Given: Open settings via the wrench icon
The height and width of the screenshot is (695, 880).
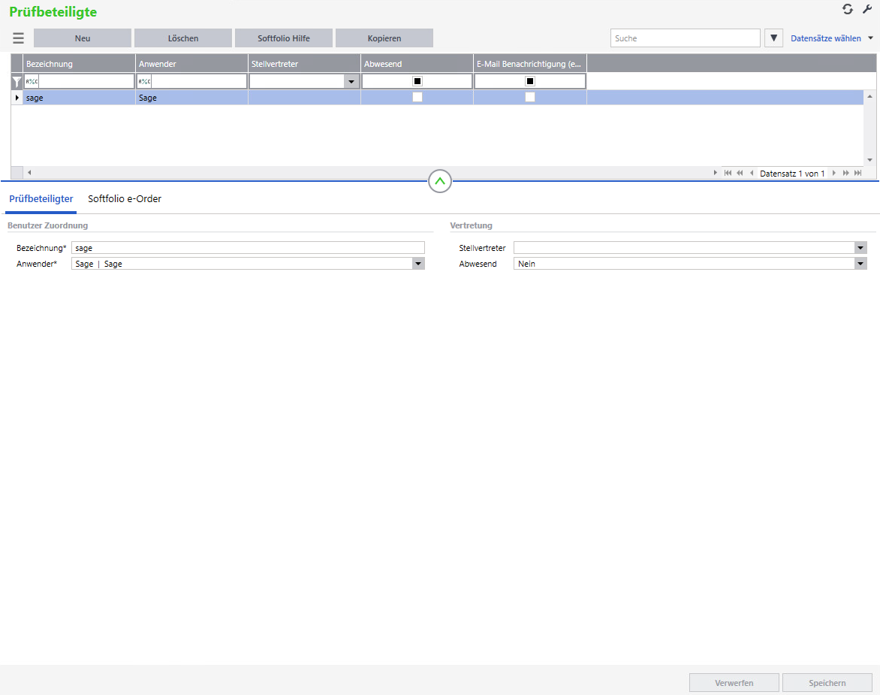Looking at the screenshot, I should (x=867, y=9).
